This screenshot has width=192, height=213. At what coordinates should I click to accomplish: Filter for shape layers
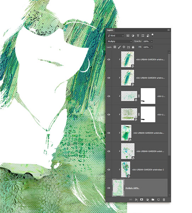tap(143, 35)
